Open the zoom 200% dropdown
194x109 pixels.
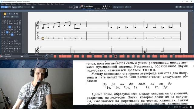click(x=15, y=7)
